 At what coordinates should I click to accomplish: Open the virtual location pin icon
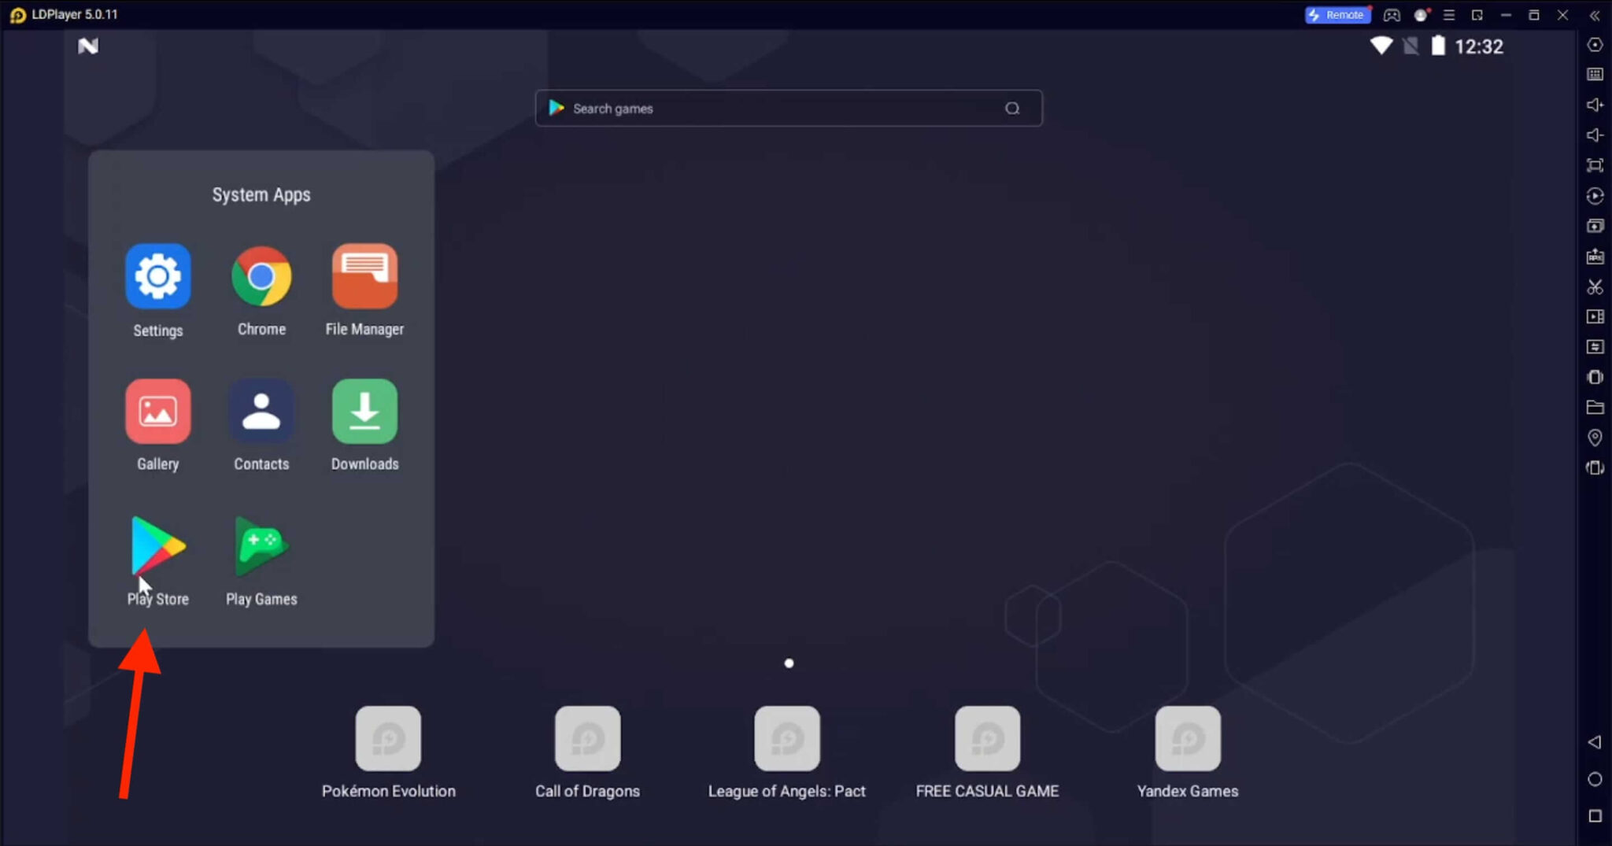tap(1595, 438)
